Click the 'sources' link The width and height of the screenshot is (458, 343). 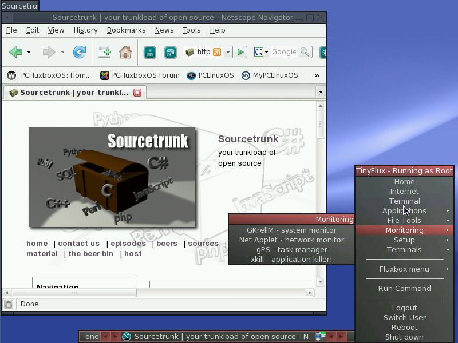click(203, 244)
